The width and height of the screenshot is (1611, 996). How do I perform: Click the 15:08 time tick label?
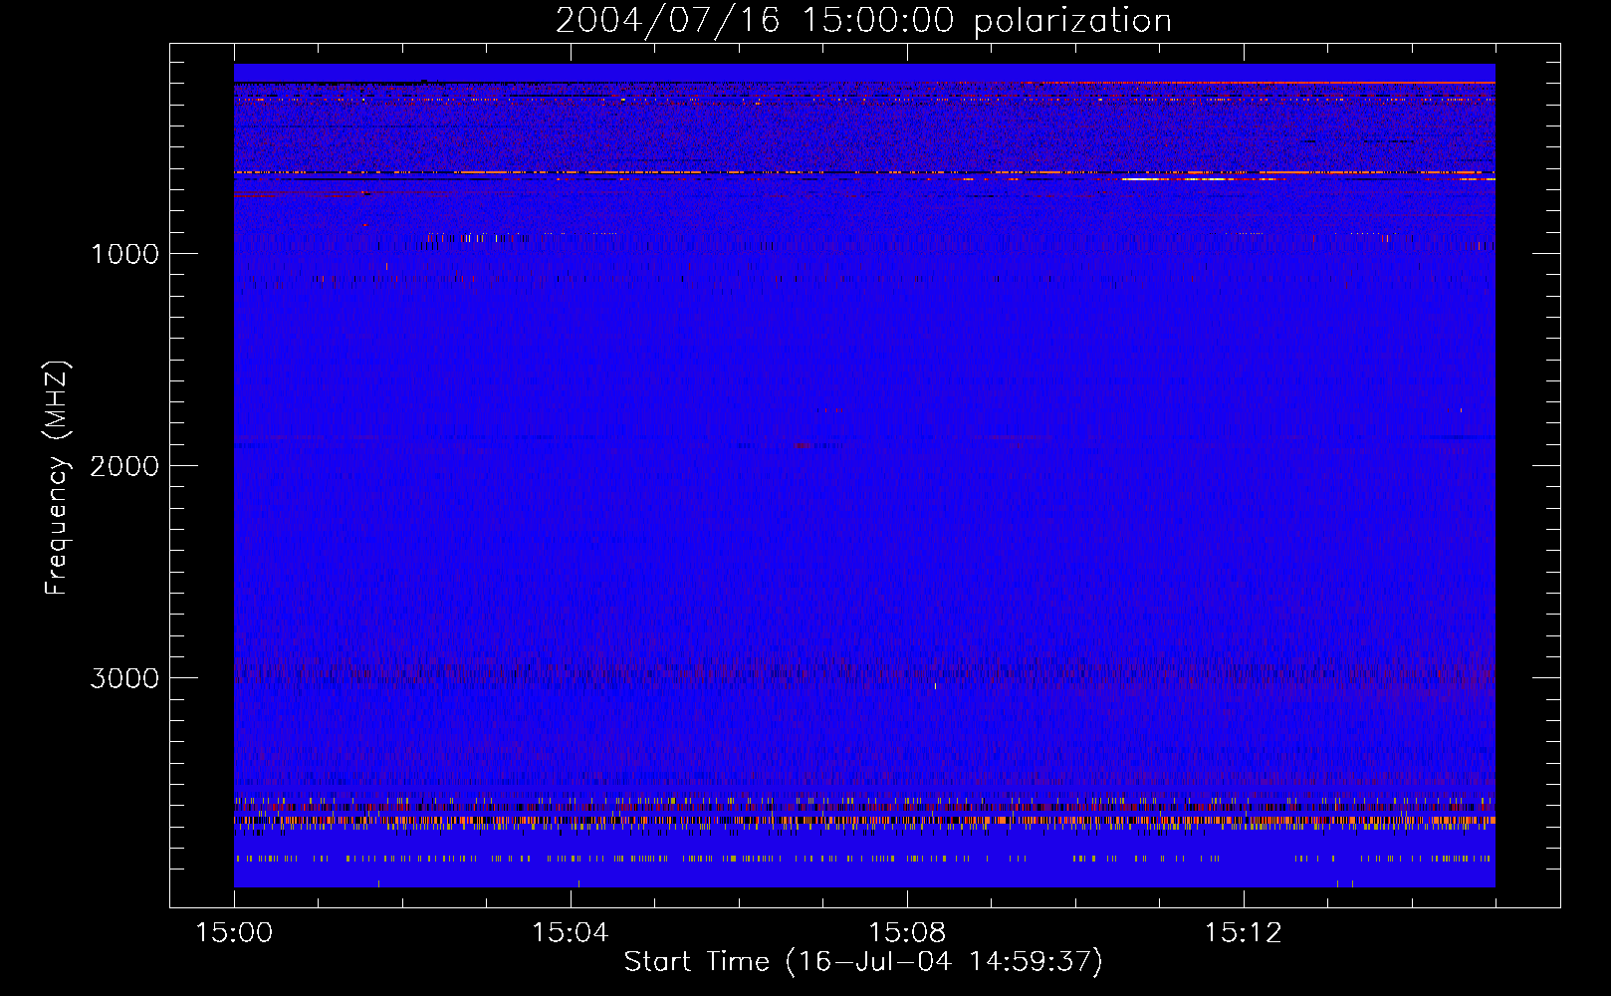tap(906, 933)
